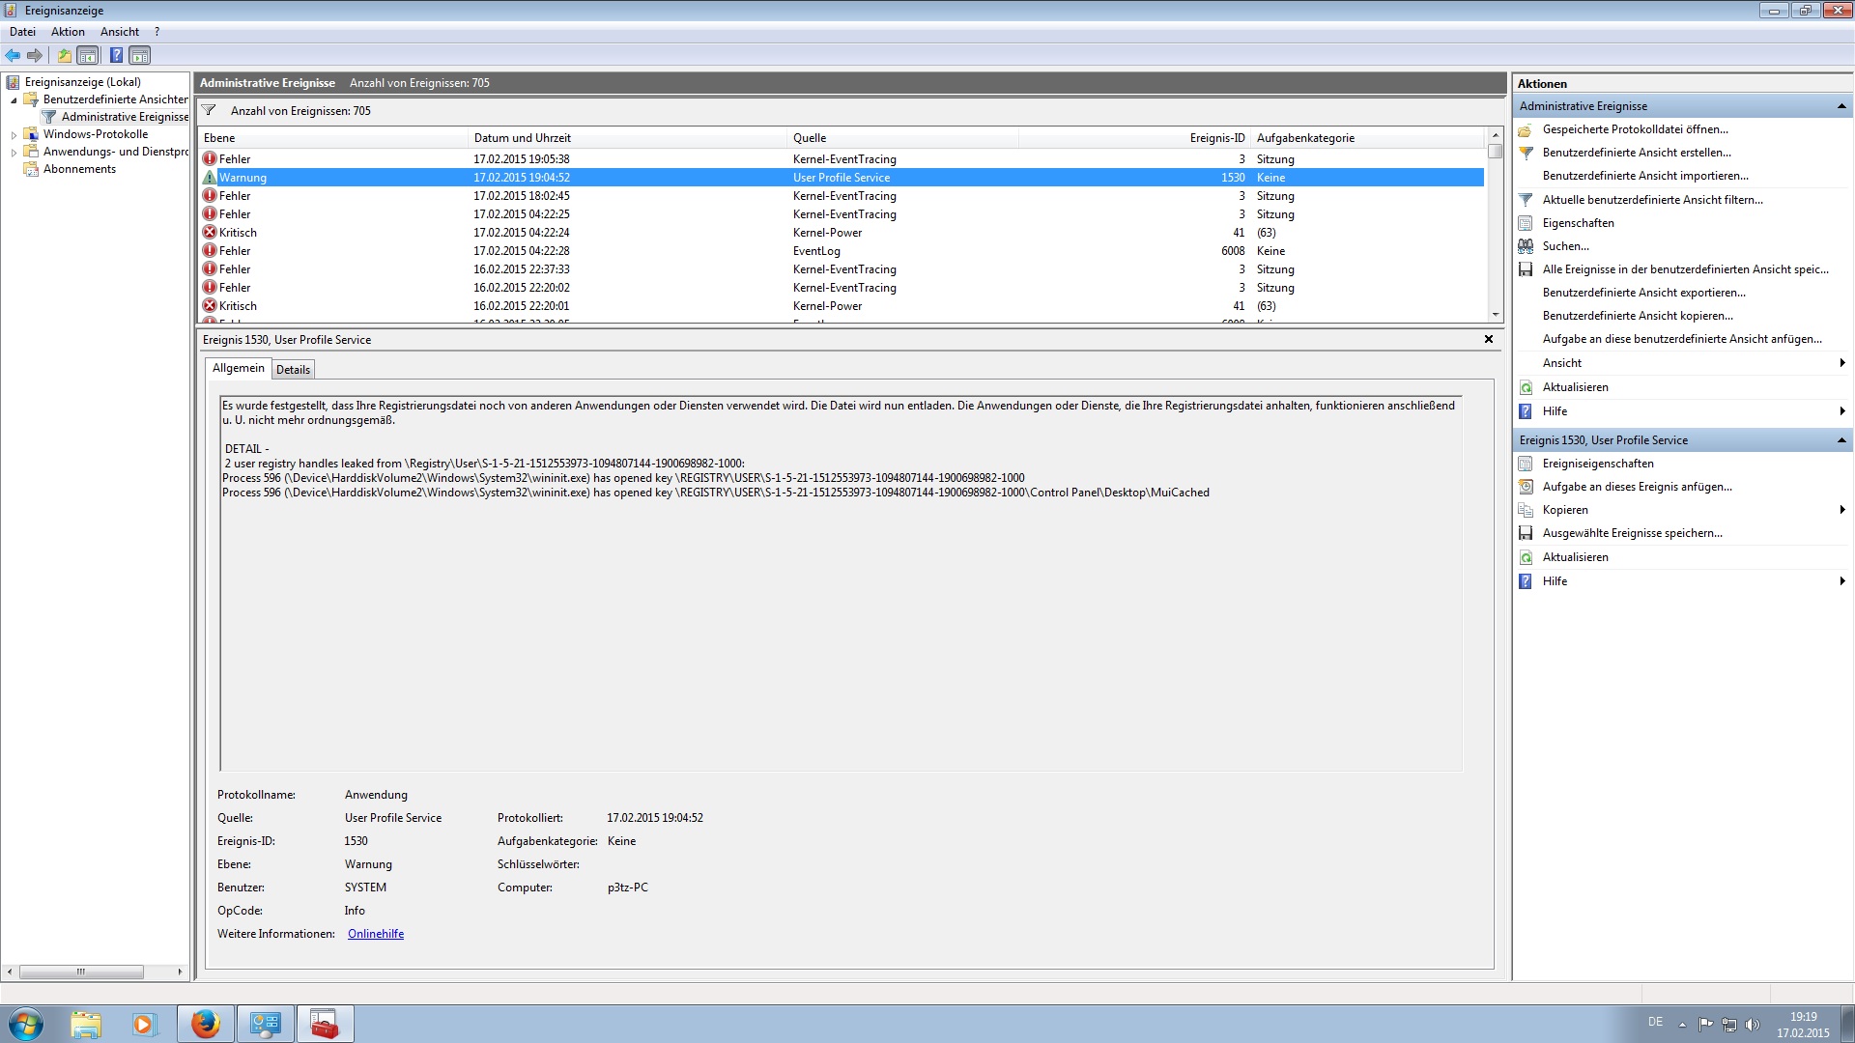Click the up one level folder icon

(x=64, y=55)
